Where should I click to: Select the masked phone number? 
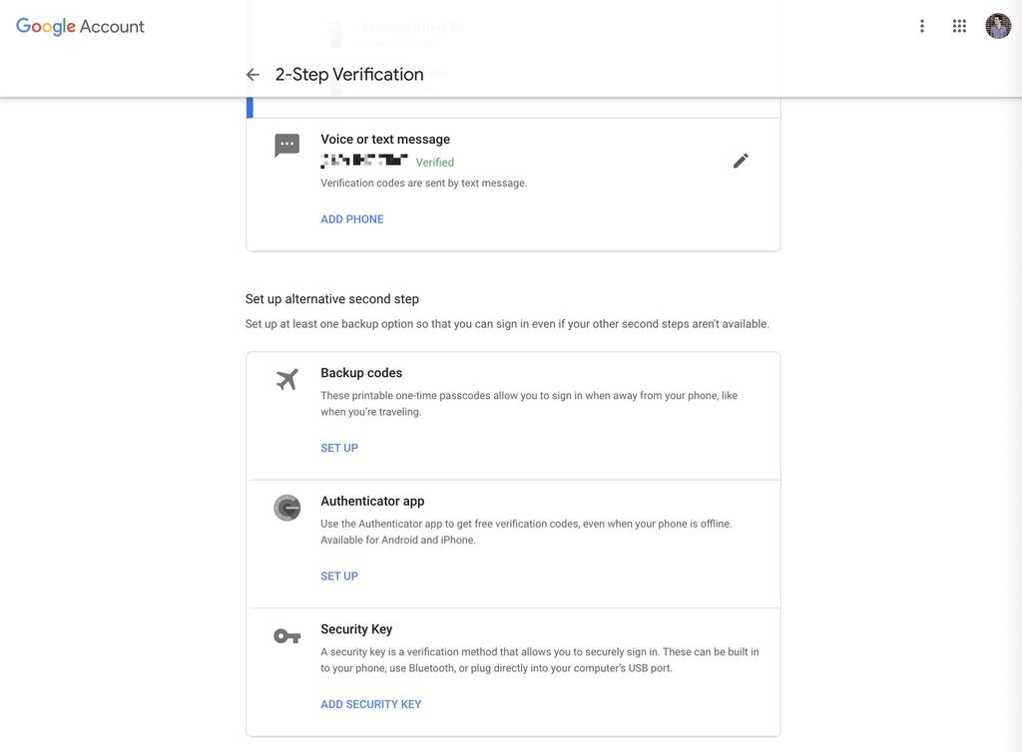[364, 161]
